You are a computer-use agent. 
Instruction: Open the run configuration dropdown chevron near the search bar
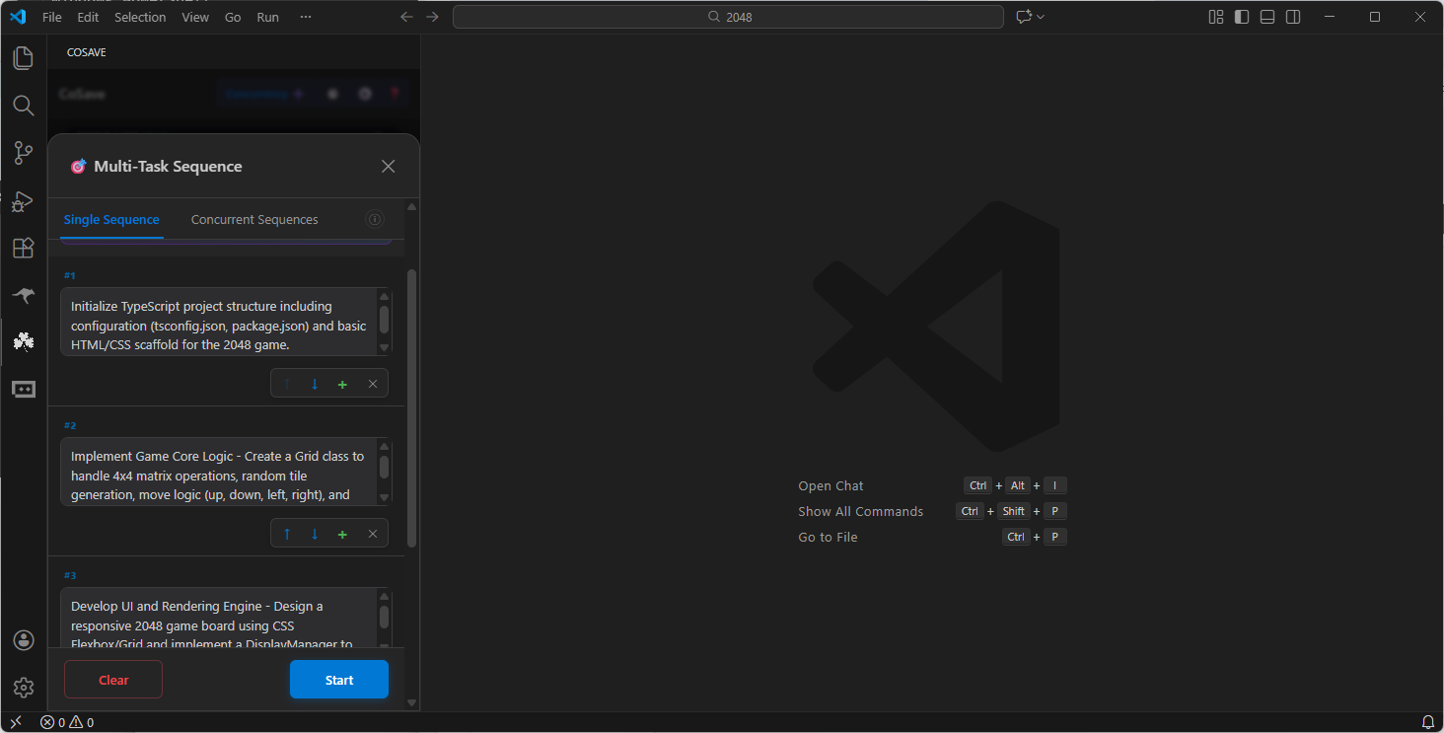pyautogui.click(x=1039, y=17)
